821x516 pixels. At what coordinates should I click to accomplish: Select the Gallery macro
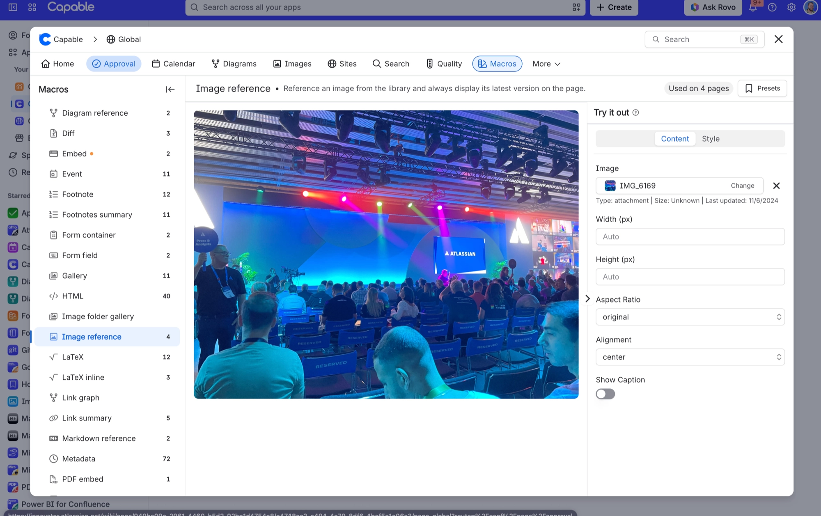coord(108,275)
